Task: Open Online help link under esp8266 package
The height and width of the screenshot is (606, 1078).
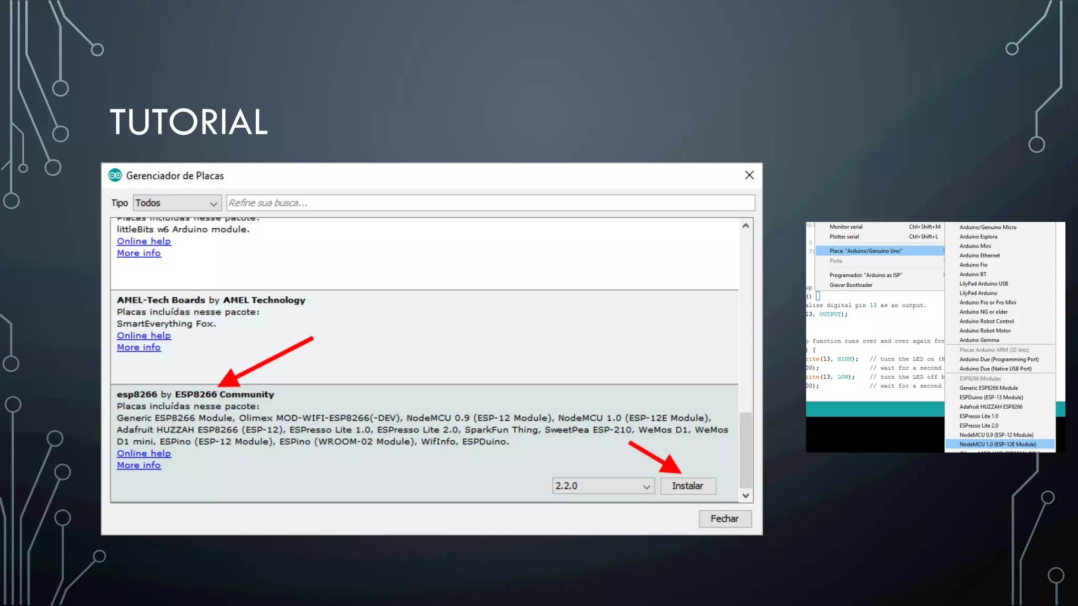Action: 144,453
